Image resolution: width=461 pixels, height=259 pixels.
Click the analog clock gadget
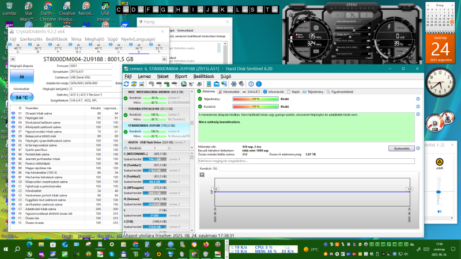pyautogui.click(x=440, y=82)
